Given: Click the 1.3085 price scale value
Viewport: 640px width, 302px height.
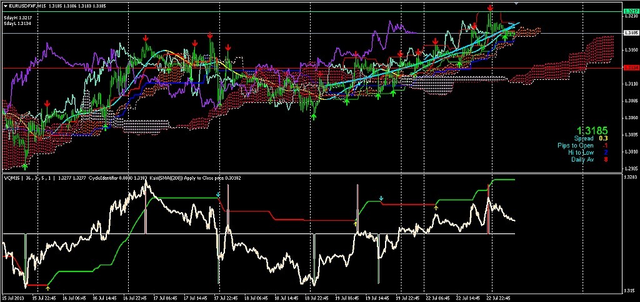Looking at the screenshot, I should pyautogui.click(x=631, y=100).
